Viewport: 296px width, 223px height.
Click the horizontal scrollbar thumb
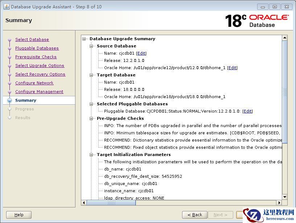[111, 203]
